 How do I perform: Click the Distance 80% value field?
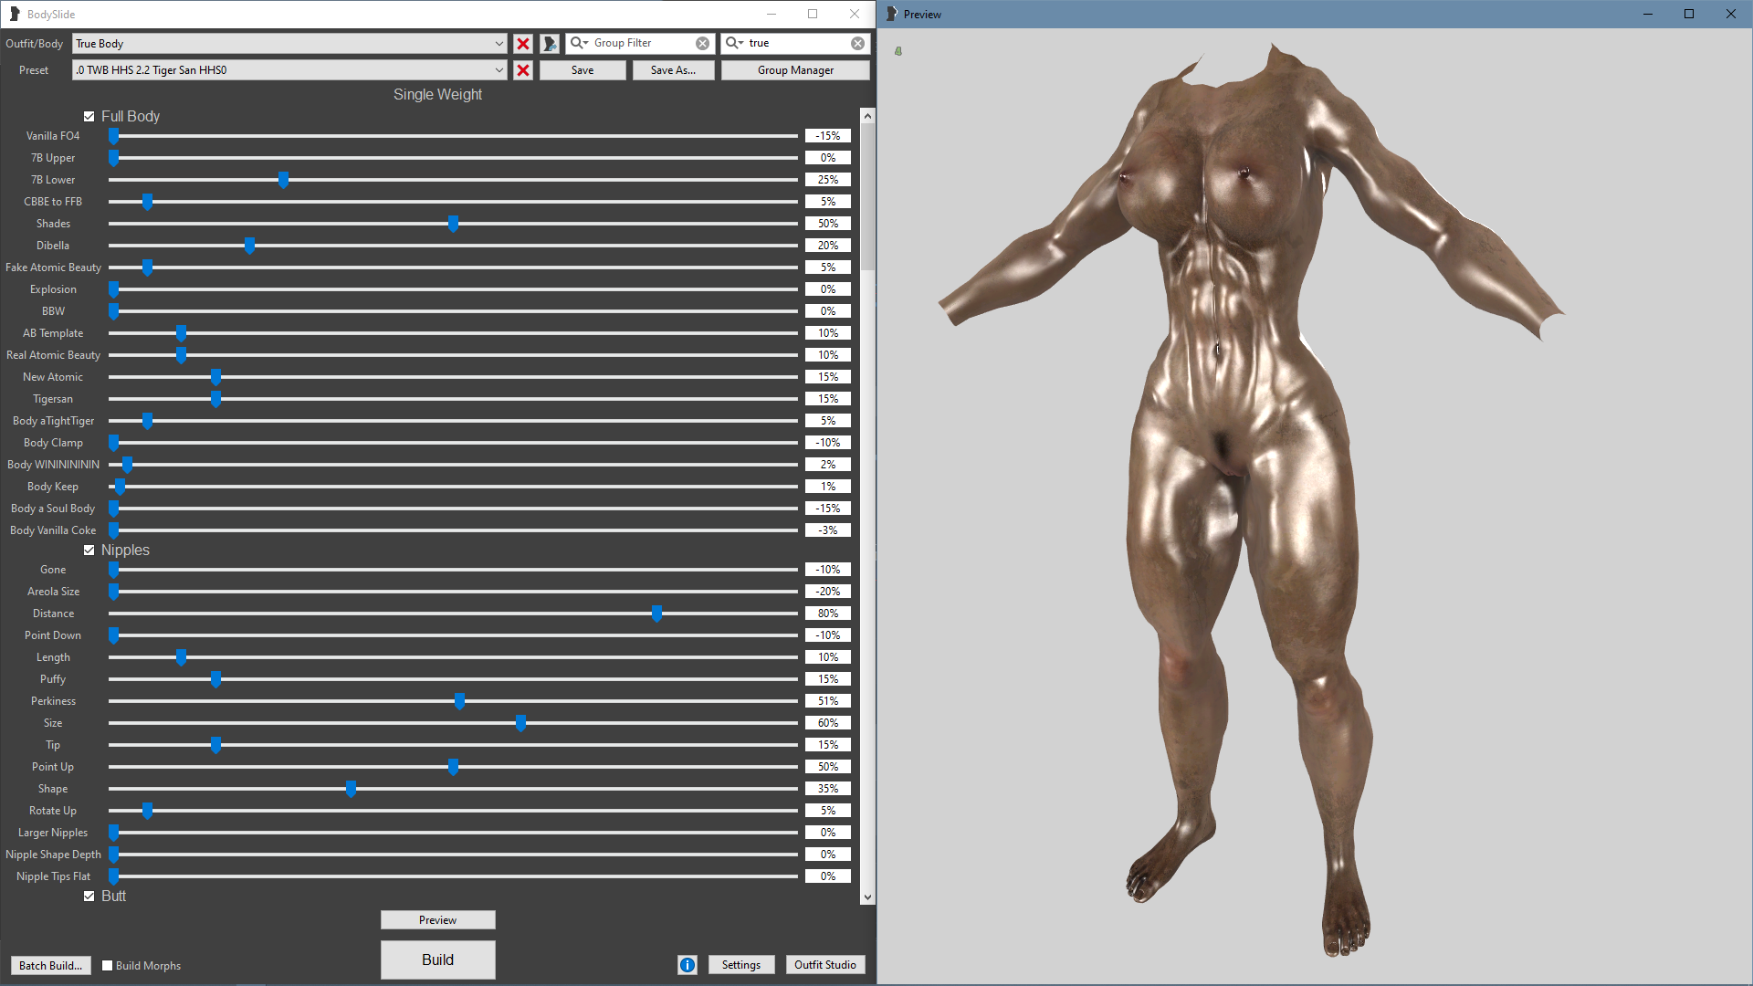point(828,614)
